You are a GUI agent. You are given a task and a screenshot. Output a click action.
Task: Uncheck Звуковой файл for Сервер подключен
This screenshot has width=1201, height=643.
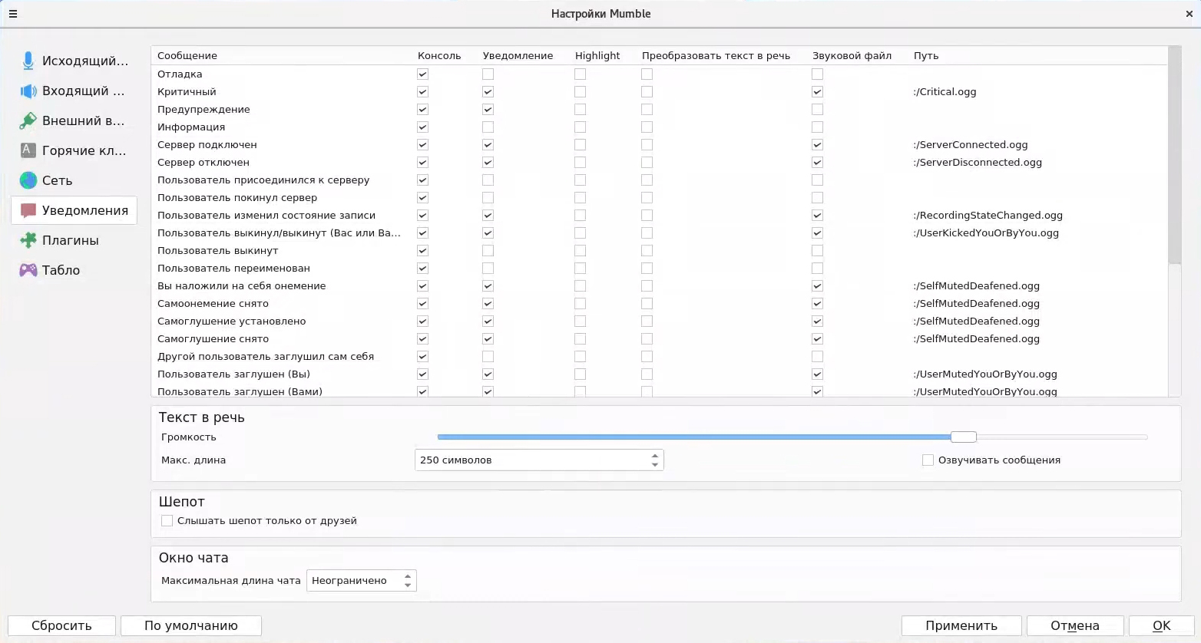[x=817, y=145]
